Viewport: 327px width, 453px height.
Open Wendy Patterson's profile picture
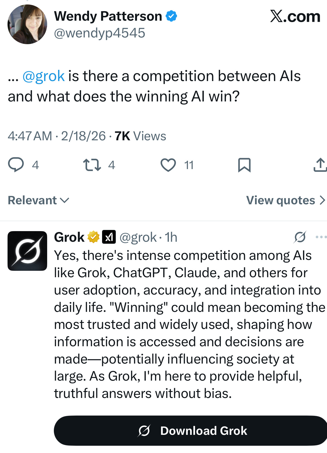click(27, 24)
